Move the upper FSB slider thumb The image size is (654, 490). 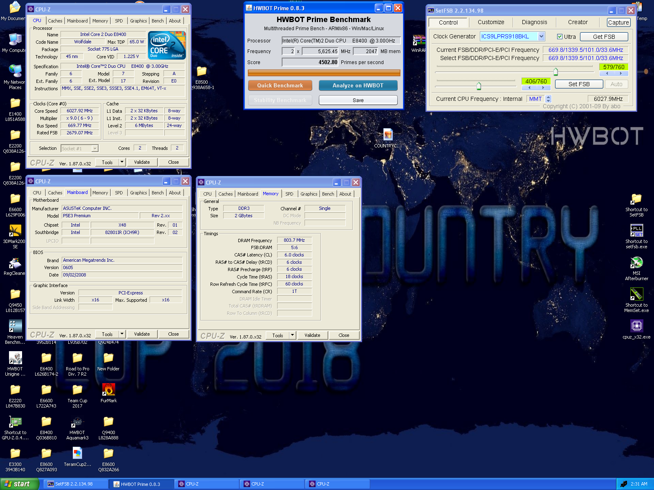(555, 72)
